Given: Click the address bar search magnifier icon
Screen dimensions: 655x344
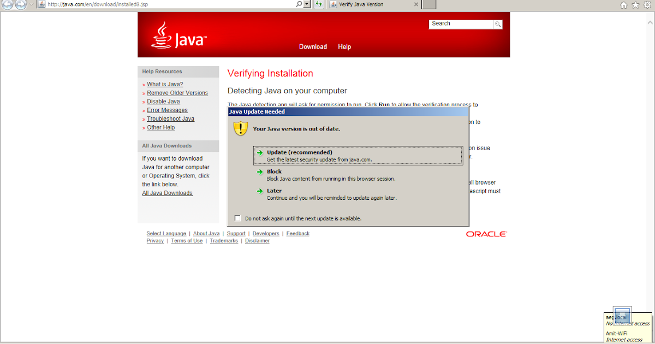Looking at the screenshot, I should click(299, 4).
